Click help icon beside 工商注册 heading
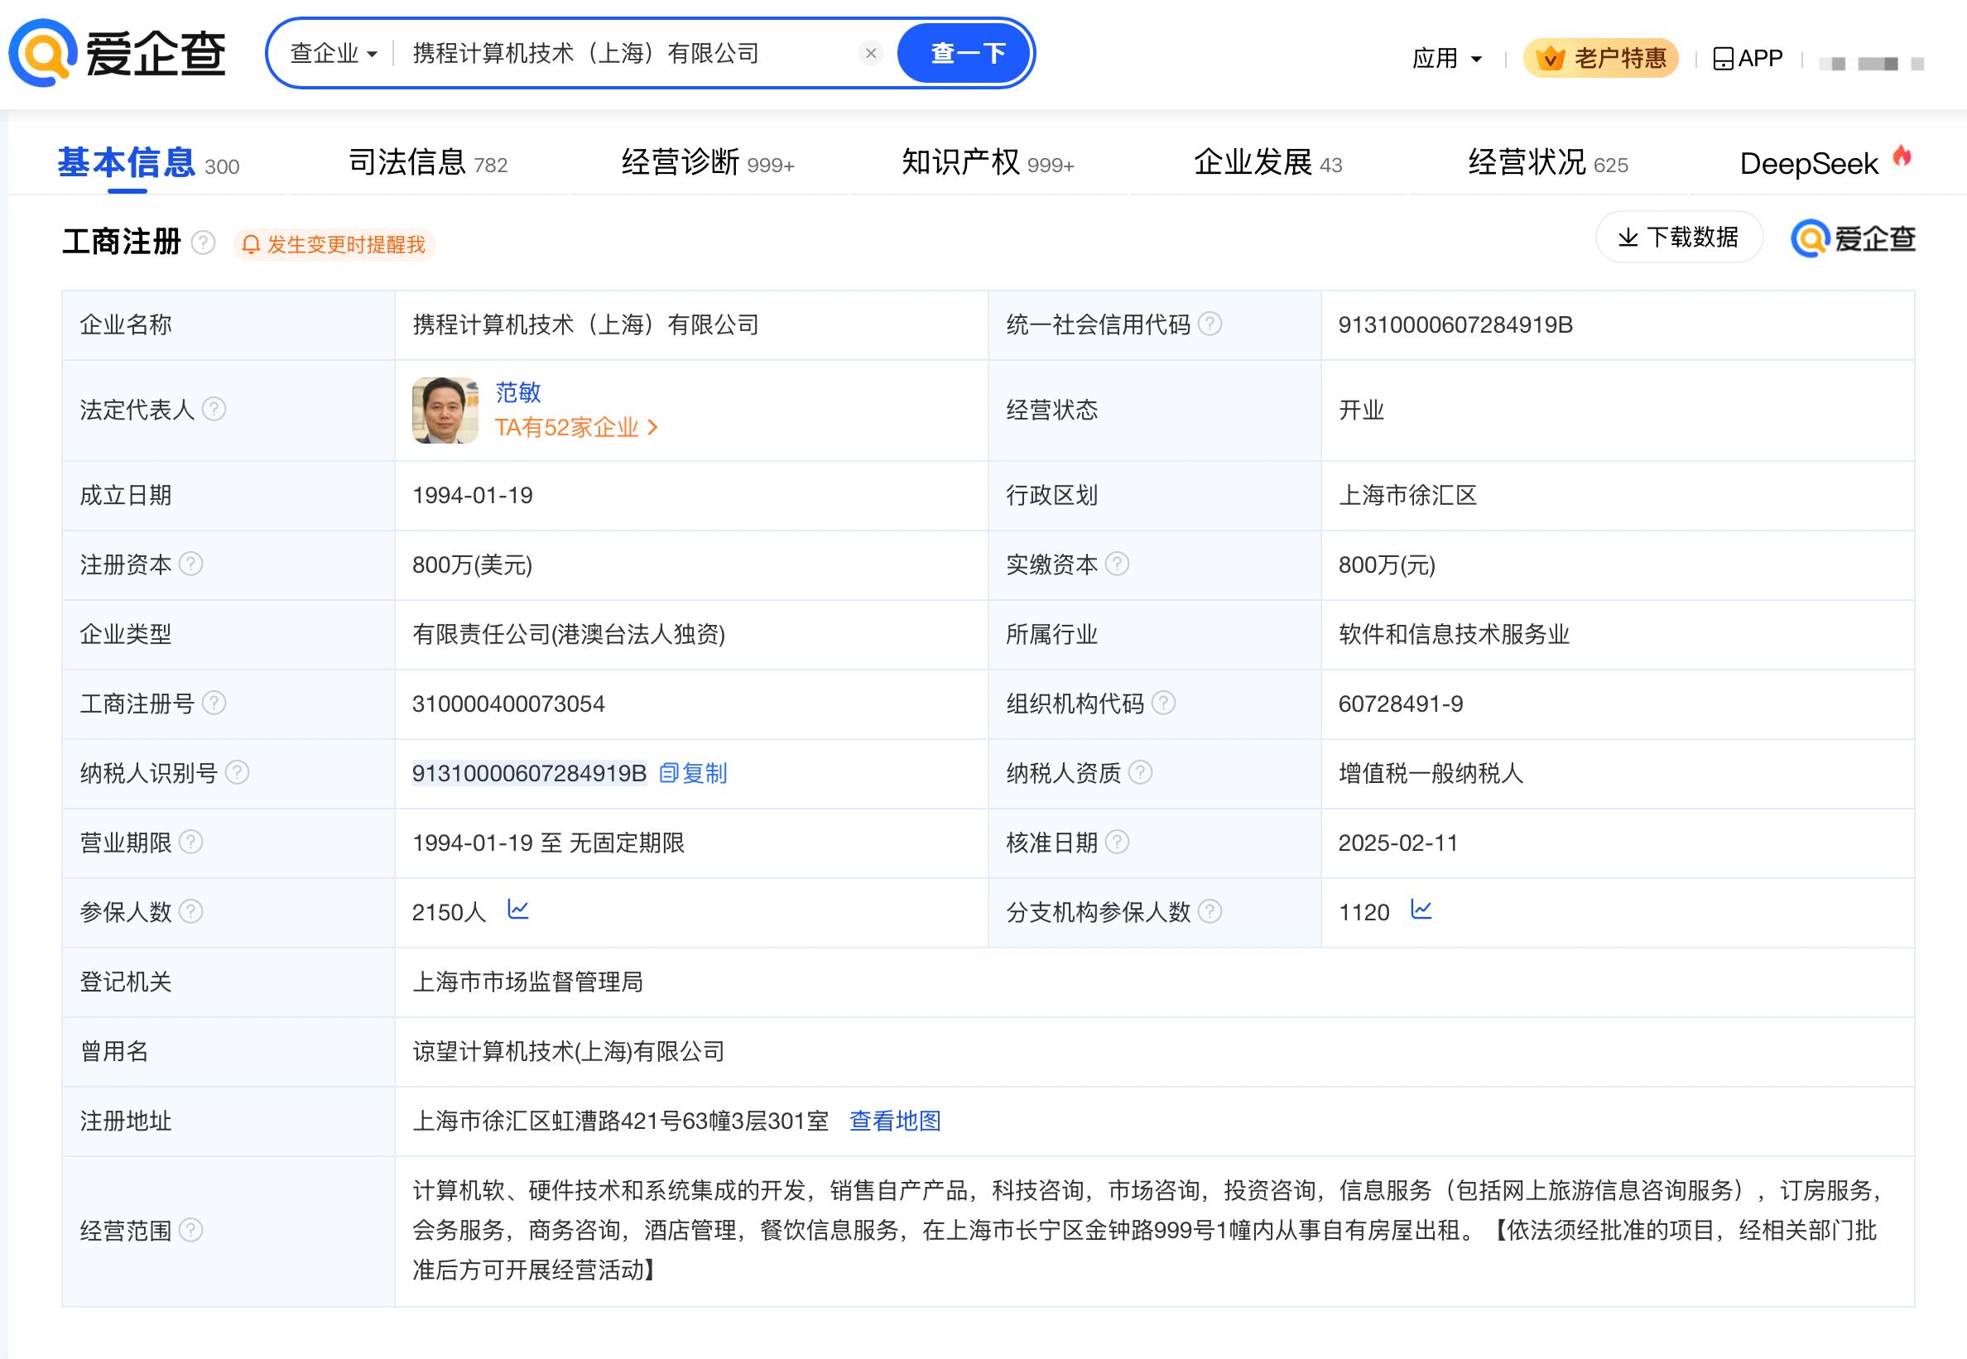This screenshot has height=1359, width=1967. point(204,243)
